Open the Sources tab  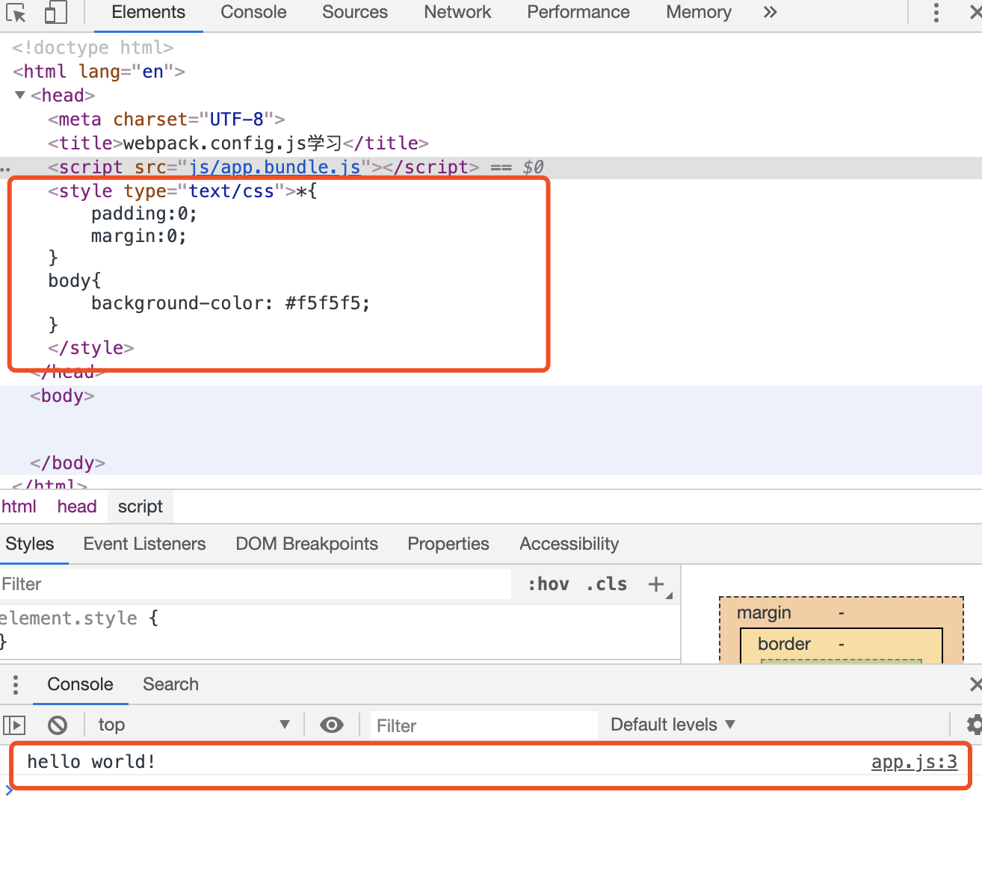coord(355,12)
